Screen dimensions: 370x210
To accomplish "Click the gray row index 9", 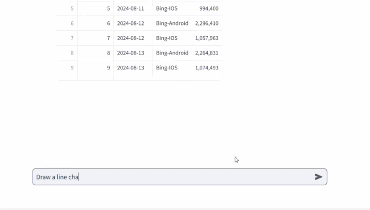I will [67, 68].
